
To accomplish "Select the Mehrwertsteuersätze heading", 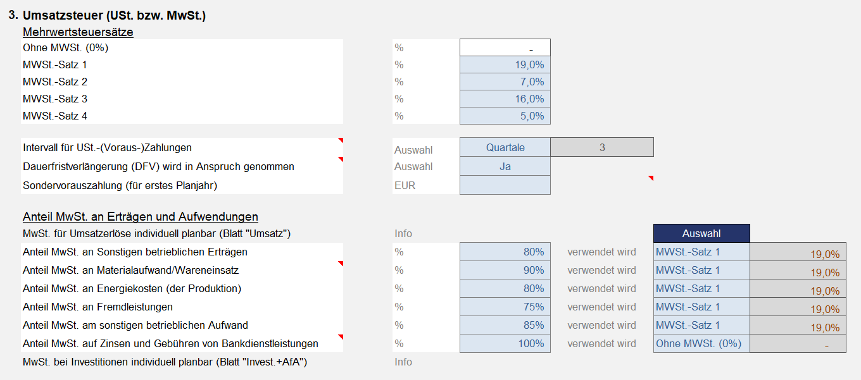I will (x=78, y=32).
